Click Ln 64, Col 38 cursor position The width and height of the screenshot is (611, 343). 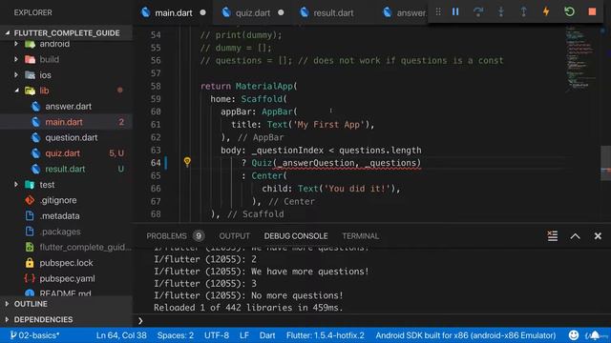pyautogui.click(x=121, y=335)
